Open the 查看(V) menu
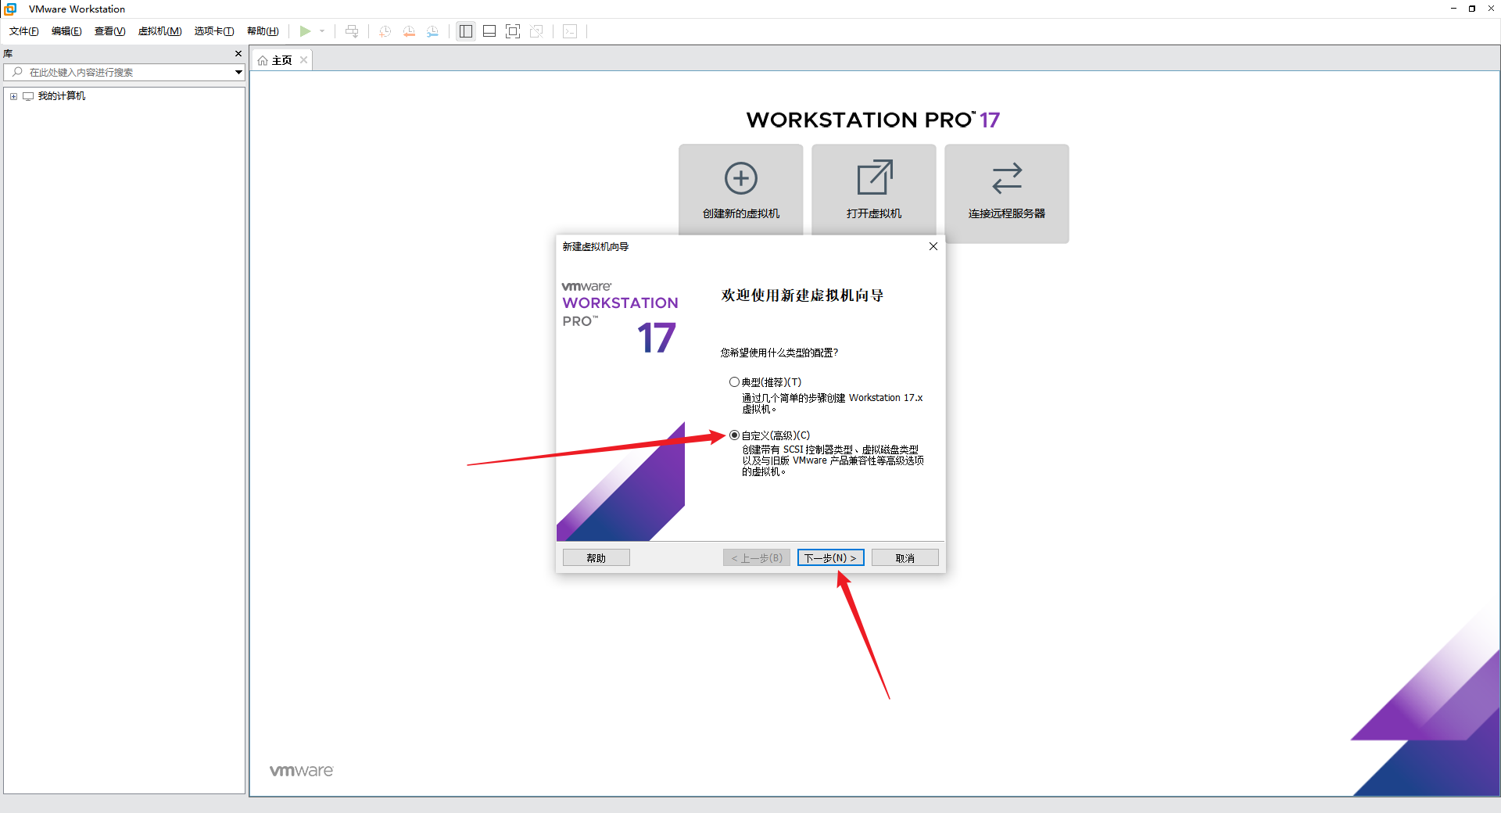This screenshot has width=1501, height=813. (x=109, y=31)
